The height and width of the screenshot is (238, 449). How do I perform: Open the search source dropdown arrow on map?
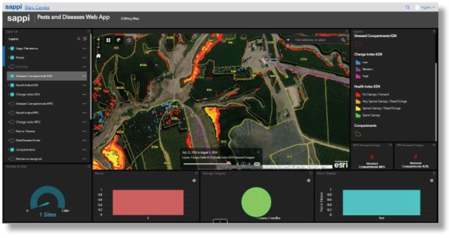288,40
